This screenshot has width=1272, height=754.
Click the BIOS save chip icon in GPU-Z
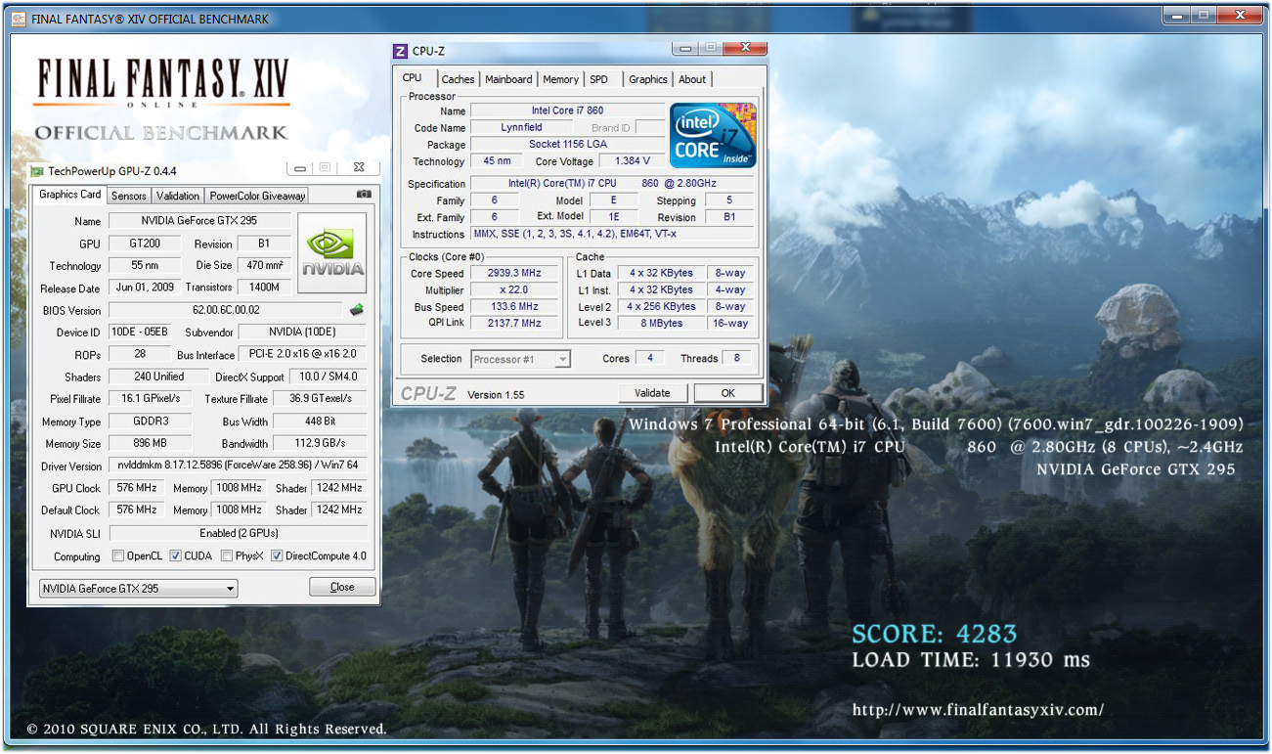click(x=357, y=310)
